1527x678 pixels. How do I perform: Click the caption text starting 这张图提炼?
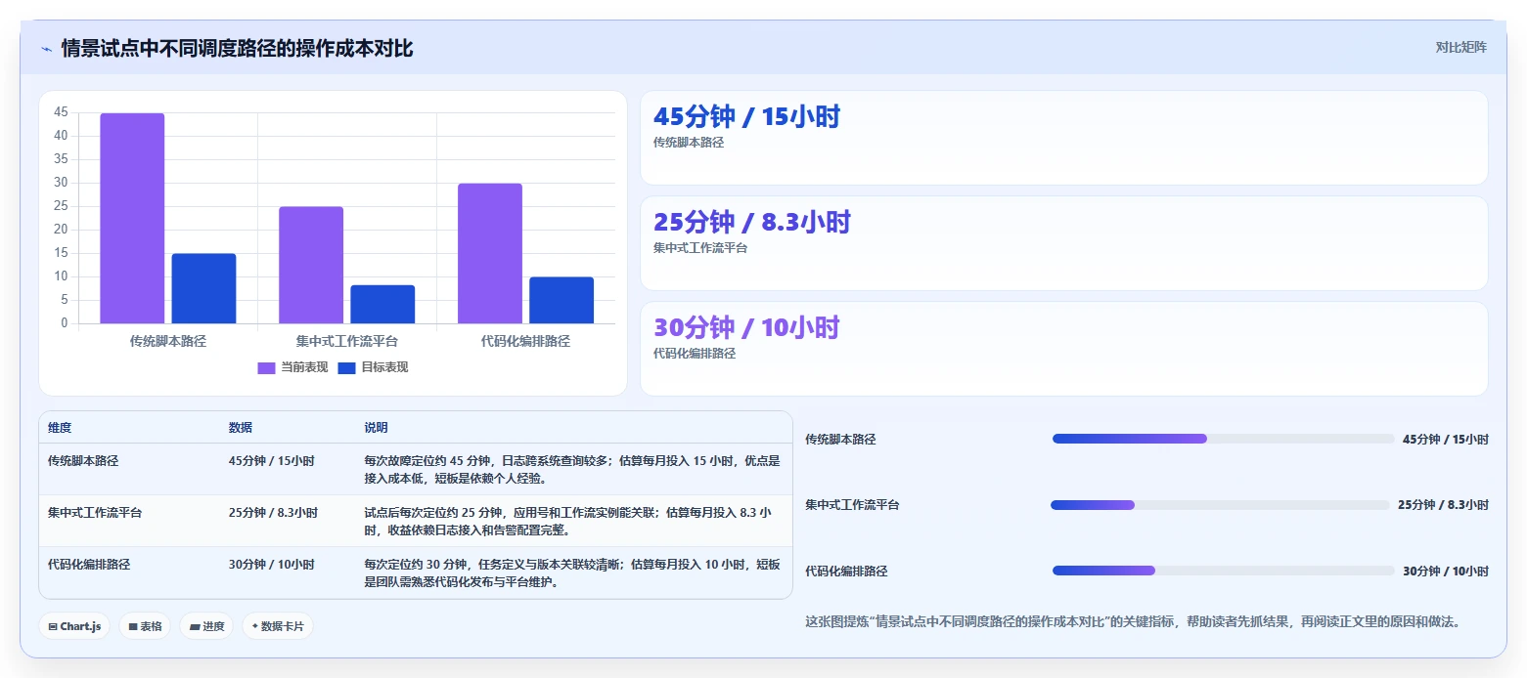1133,621
